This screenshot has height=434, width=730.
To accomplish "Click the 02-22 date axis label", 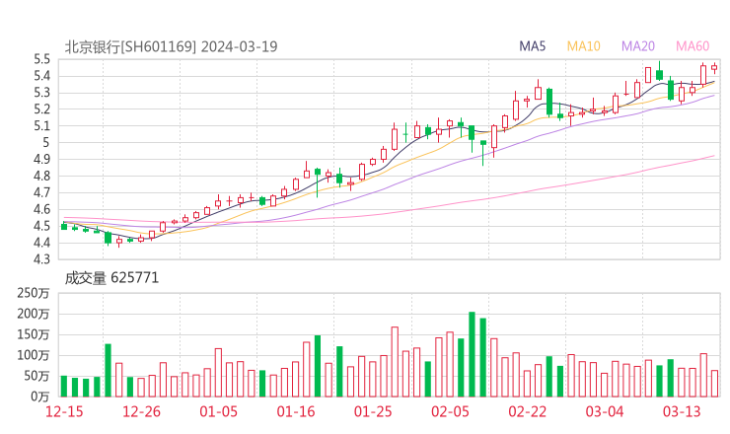I will click(x=527, y=411).
